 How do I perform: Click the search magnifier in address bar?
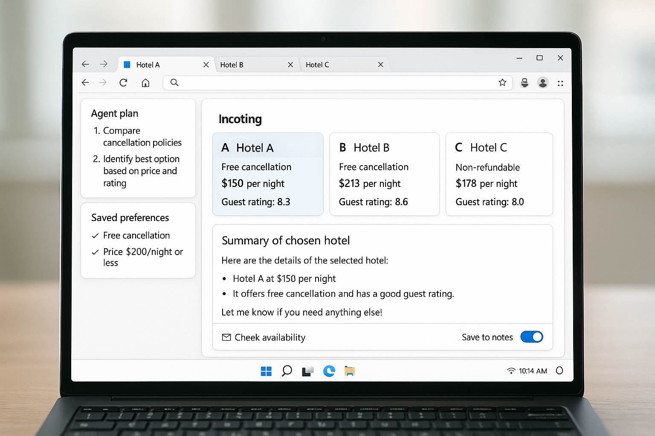pyautogui.click(x=174, y=83)
